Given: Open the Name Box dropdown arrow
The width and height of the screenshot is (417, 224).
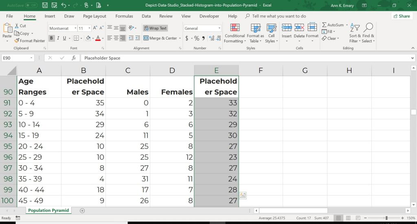Looking at the screenshot, I should (31, 58).
